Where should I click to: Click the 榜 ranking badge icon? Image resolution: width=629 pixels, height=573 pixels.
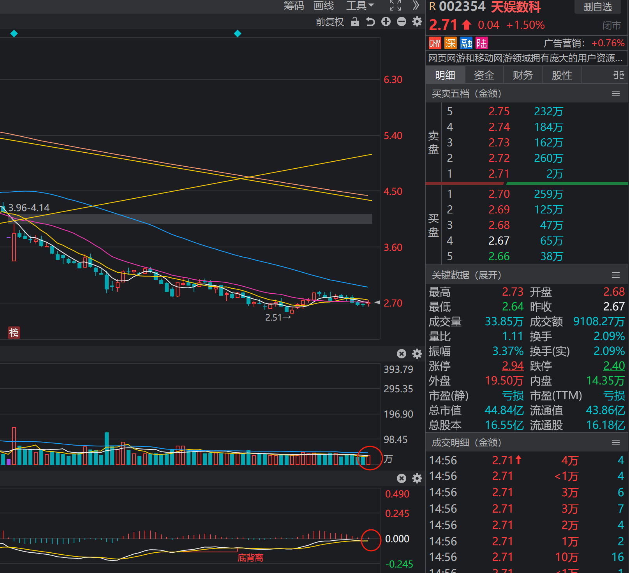coord(14,333)
